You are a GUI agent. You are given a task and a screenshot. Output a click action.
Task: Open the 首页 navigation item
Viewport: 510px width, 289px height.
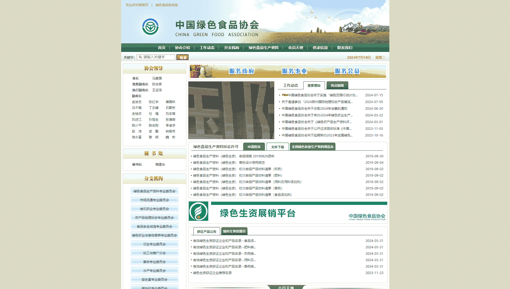pyautogui.click(x=162, y=48)
